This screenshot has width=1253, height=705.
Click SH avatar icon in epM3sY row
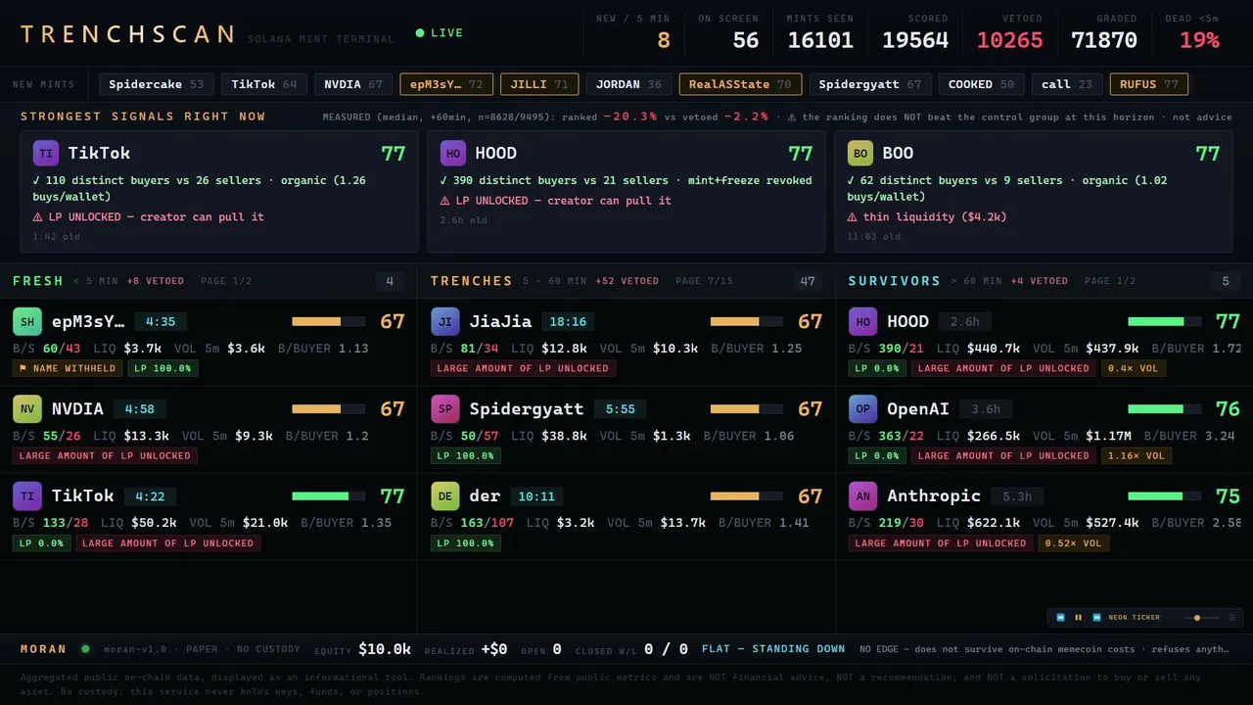(27, 321)
